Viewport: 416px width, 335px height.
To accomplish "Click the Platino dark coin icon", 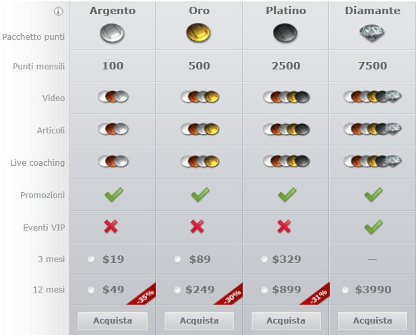I will point(285,33).
